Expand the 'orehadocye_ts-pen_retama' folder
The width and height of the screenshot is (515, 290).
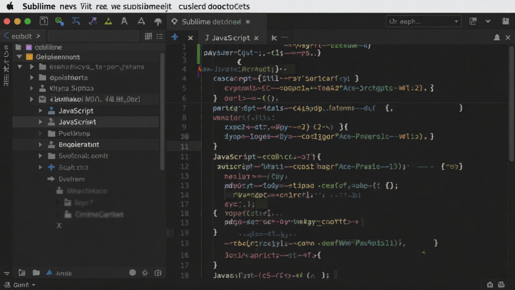pos(32,67)
